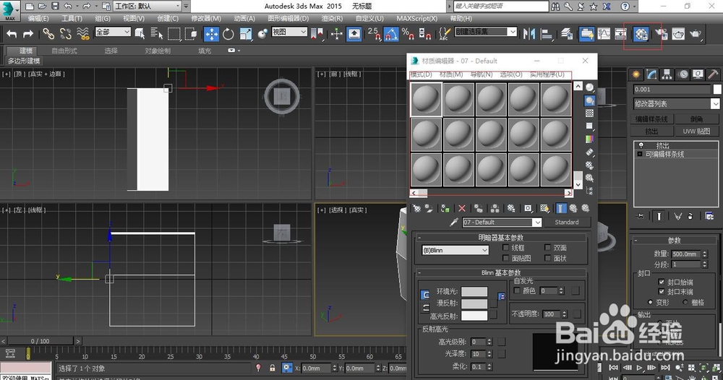Select the 栅格 grid radio button
Image resolution: width=723 pixels, height=380 pixels.
click(x=685, y=302)
